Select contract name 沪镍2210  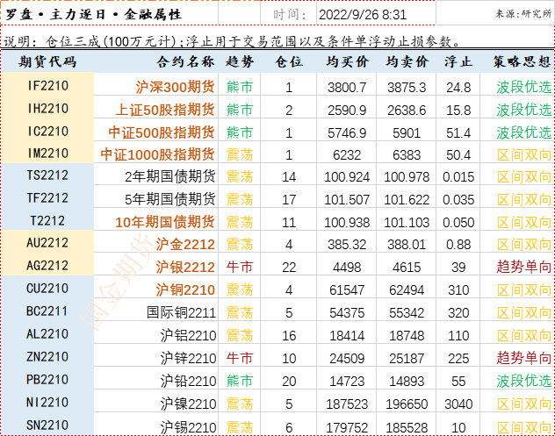click(188, 404)
